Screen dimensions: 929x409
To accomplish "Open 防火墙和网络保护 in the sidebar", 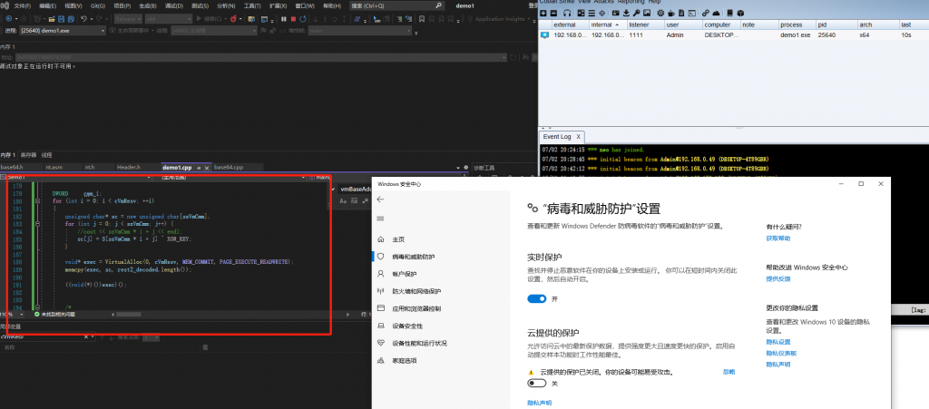I will tap(418, 291).
